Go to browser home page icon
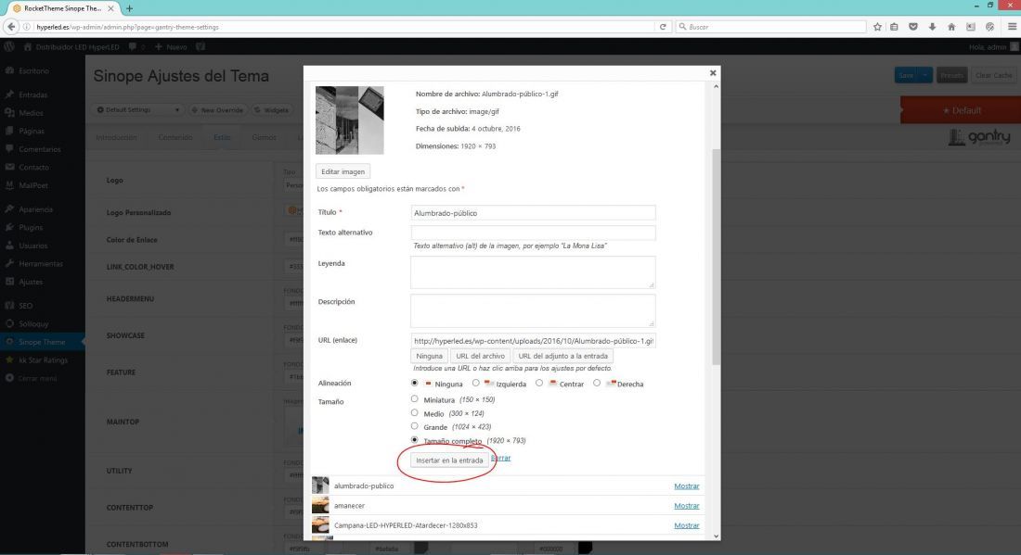 (951, 27)
